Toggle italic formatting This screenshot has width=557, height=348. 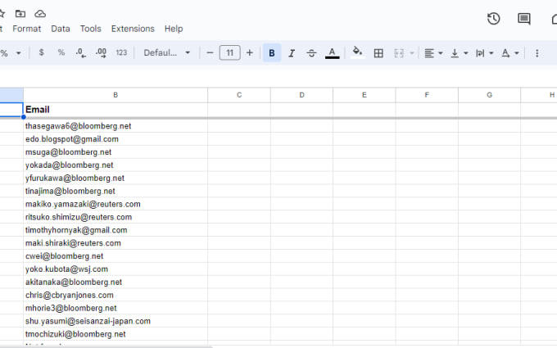point(292,52)
